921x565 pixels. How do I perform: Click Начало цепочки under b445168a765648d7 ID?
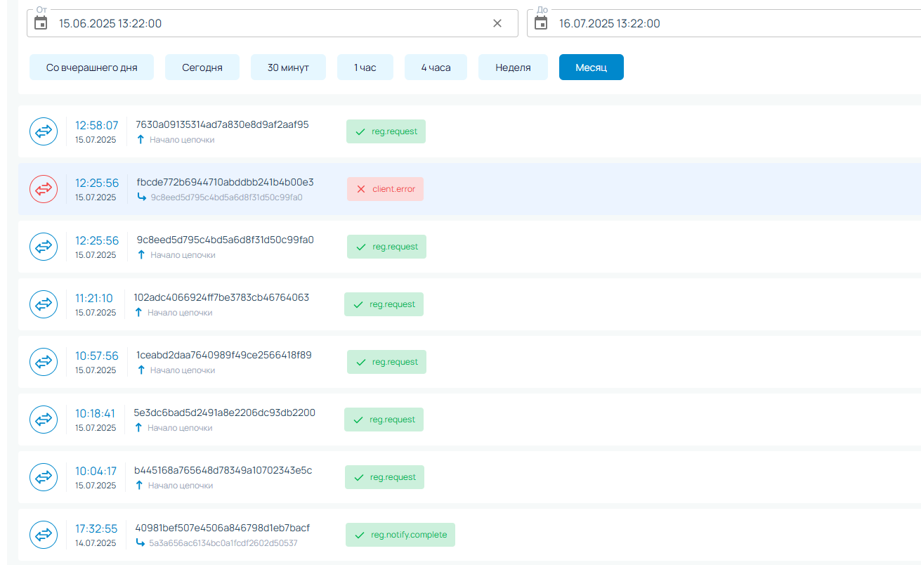pyautogui.click(x=181, y=486)
